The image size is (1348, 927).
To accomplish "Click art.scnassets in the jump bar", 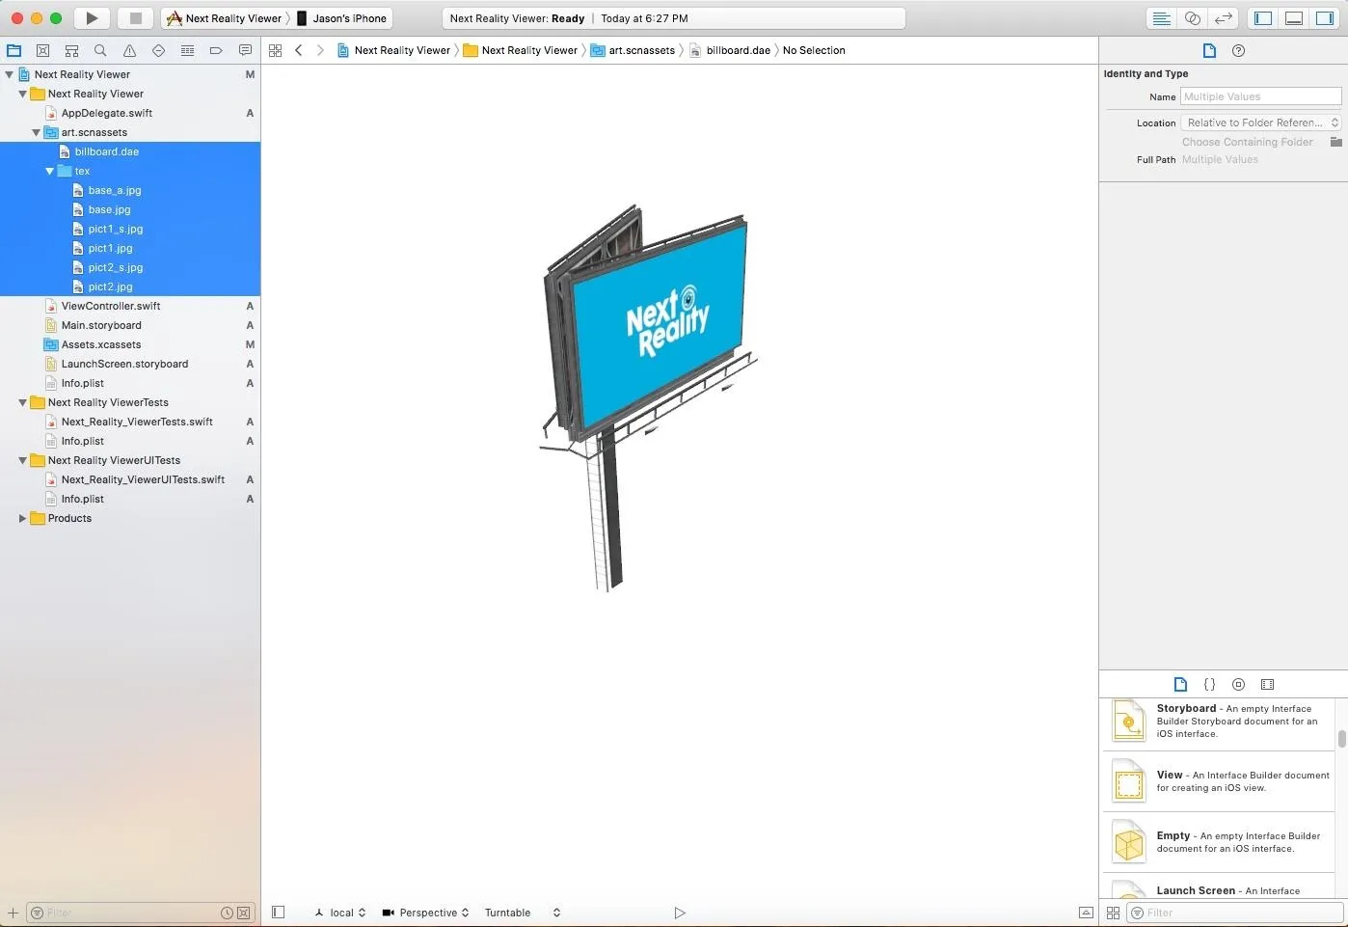I will tap(633, 50).
